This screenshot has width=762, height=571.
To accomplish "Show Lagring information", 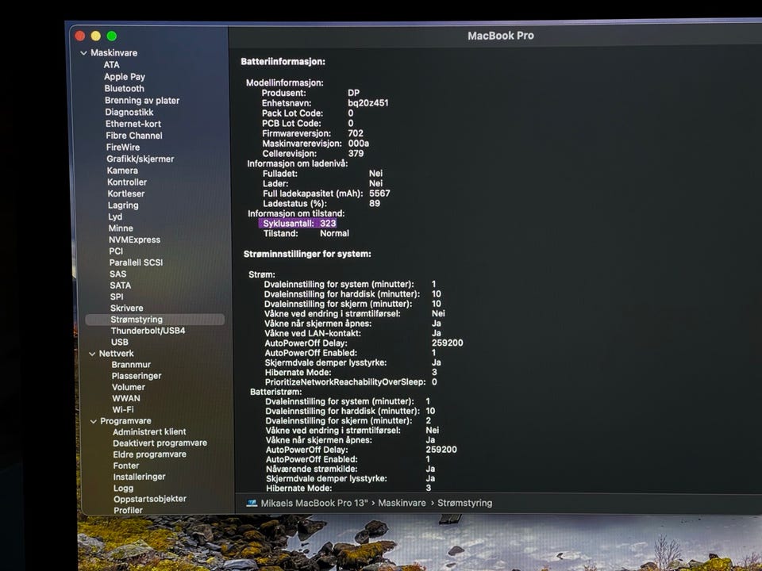I will tap(124, 205).
